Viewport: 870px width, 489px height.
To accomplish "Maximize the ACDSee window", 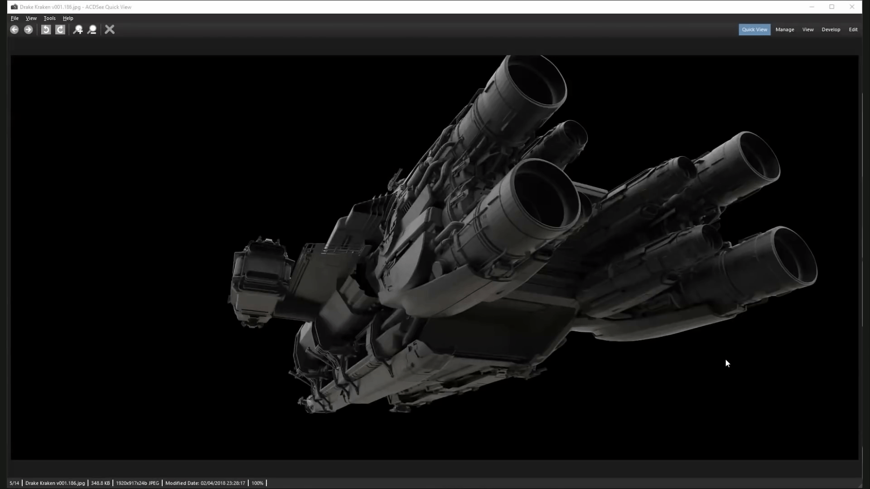I will (832, 7).
